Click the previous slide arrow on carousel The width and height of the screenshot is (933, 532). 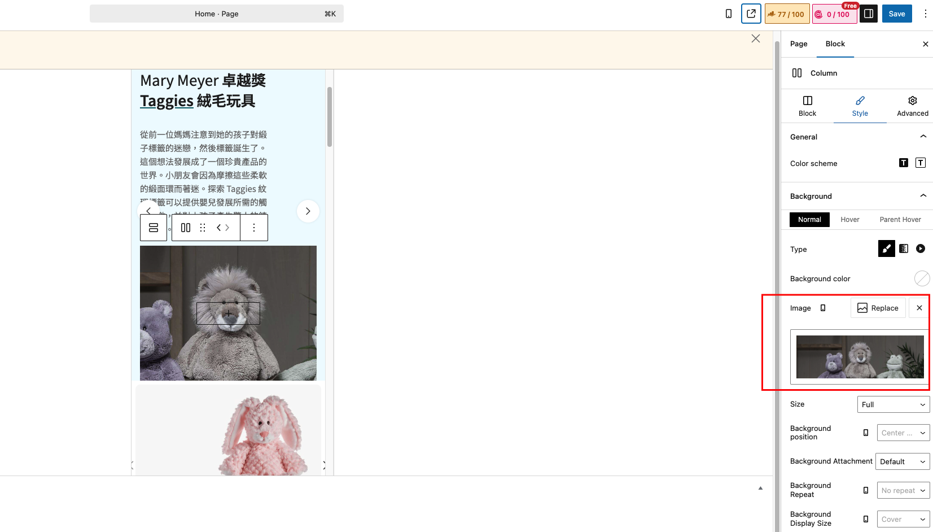(x=148, y=211)
